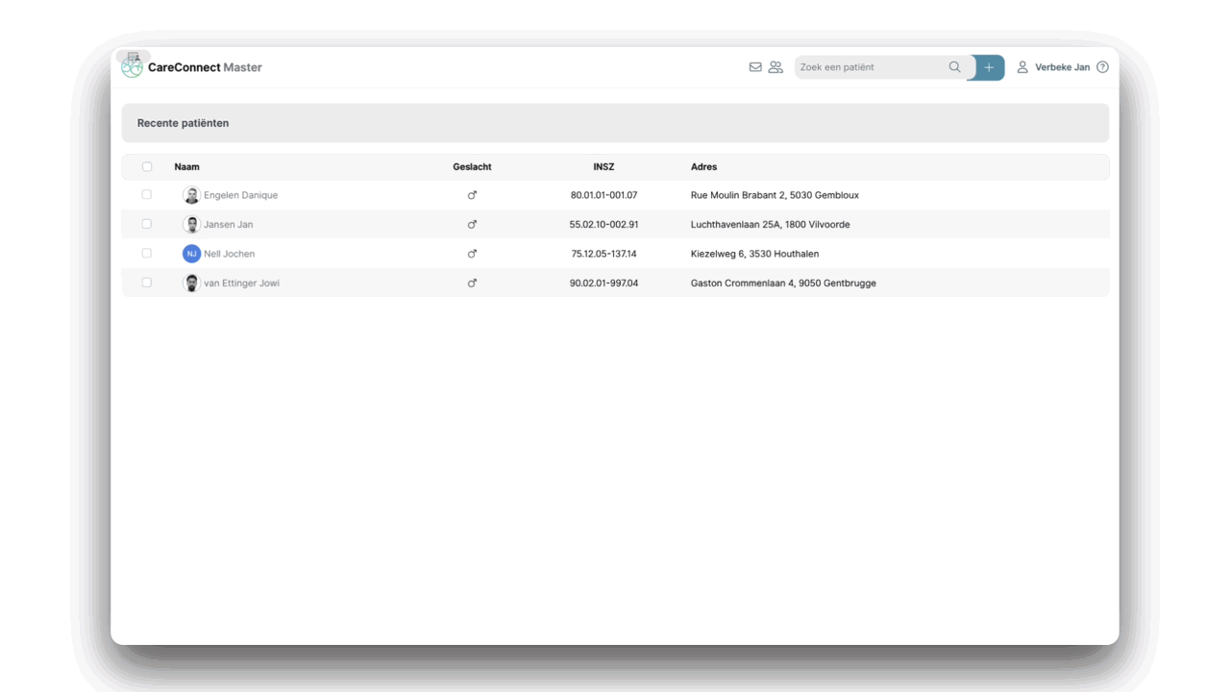Click the gender symbol on Nell Jochen's row

pos(472,253)
